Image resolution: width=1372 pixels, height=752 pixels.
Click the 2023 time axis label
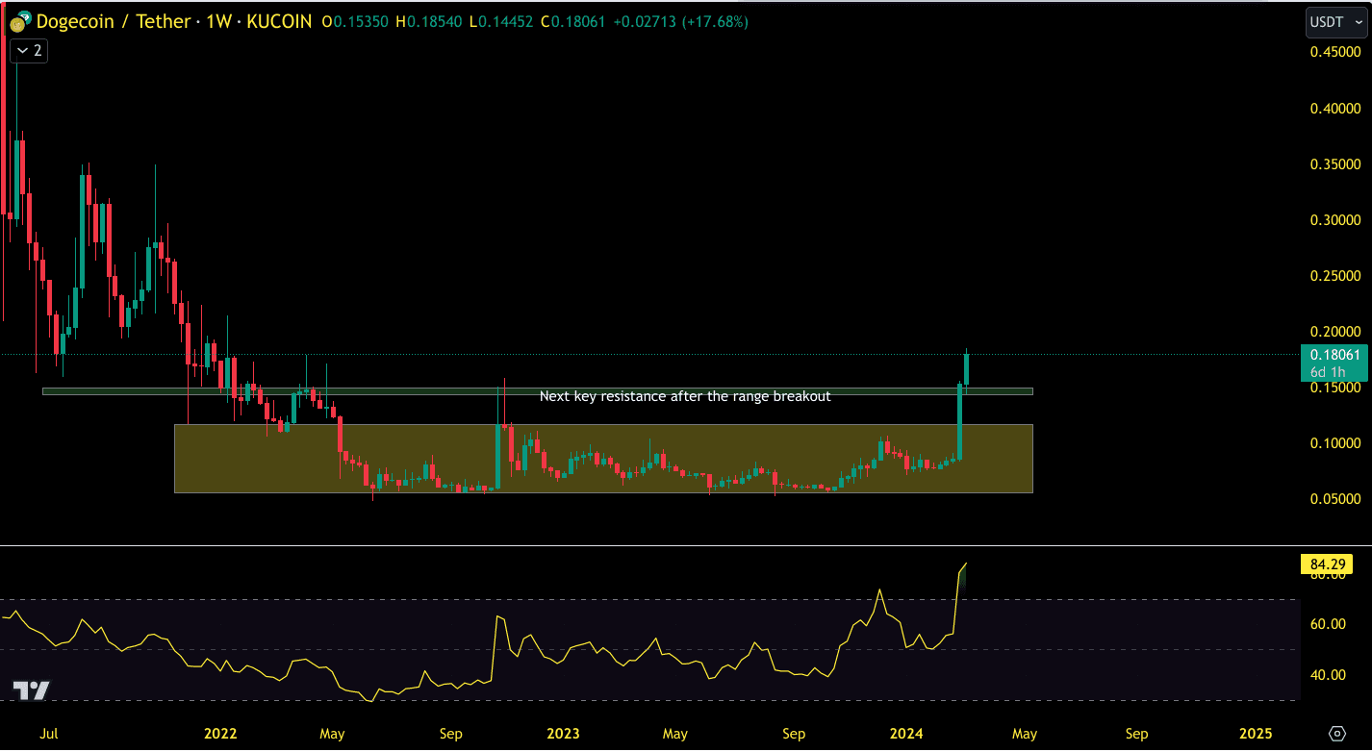click(x=563, y=734)
